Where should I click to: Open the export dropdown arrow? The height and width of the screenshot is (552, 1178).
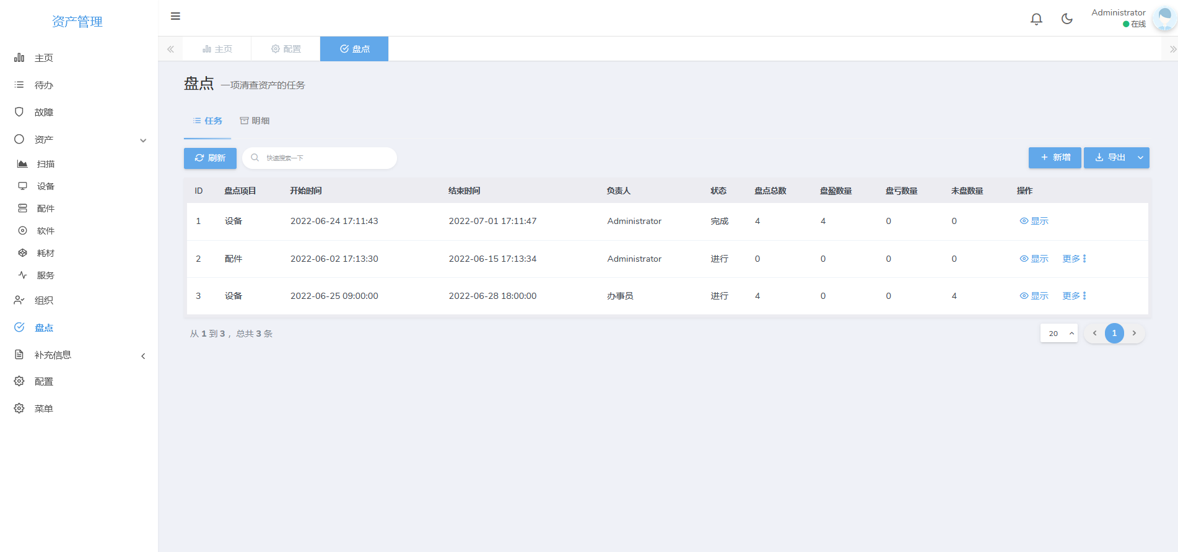1140,158
